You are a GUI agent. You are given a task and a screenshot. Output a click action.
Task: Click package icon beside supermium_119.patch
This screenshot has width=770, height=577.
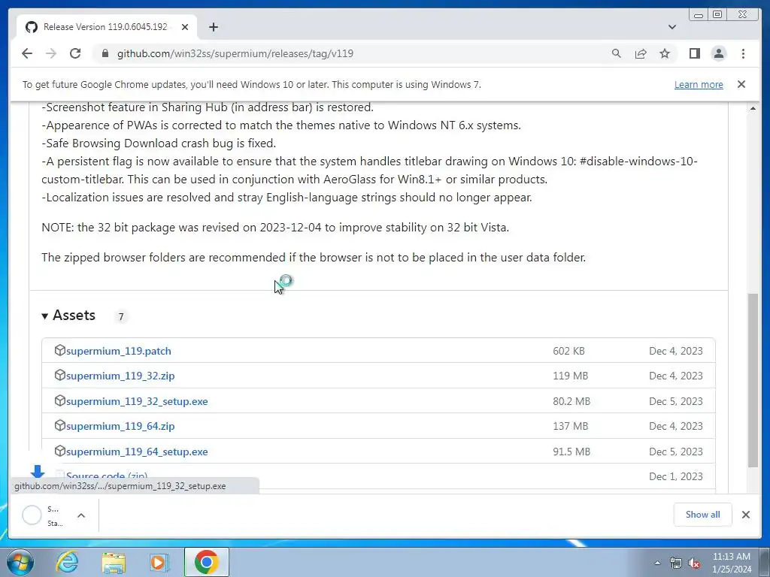tap(60, 350)
